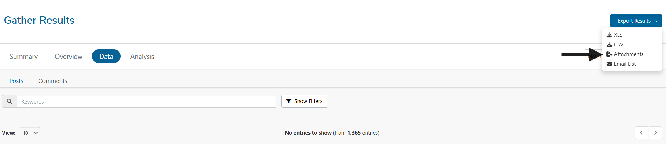Click the magnifying glass search icon
Image resolution: width=666 pixels, height=144 pixels.
tap(9, 101)
